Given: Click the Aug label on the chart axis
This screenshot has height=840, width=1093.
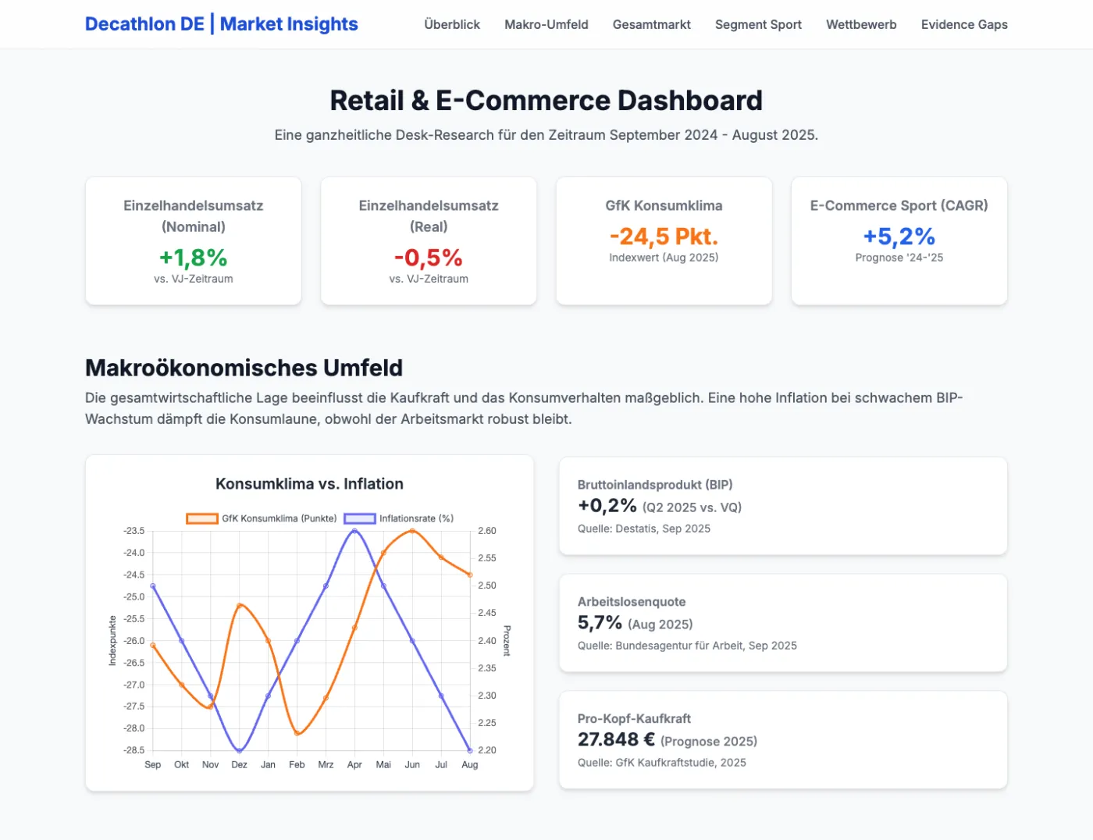Looking at the screenshot, I should pyautogui.click(x=470, y=765).
